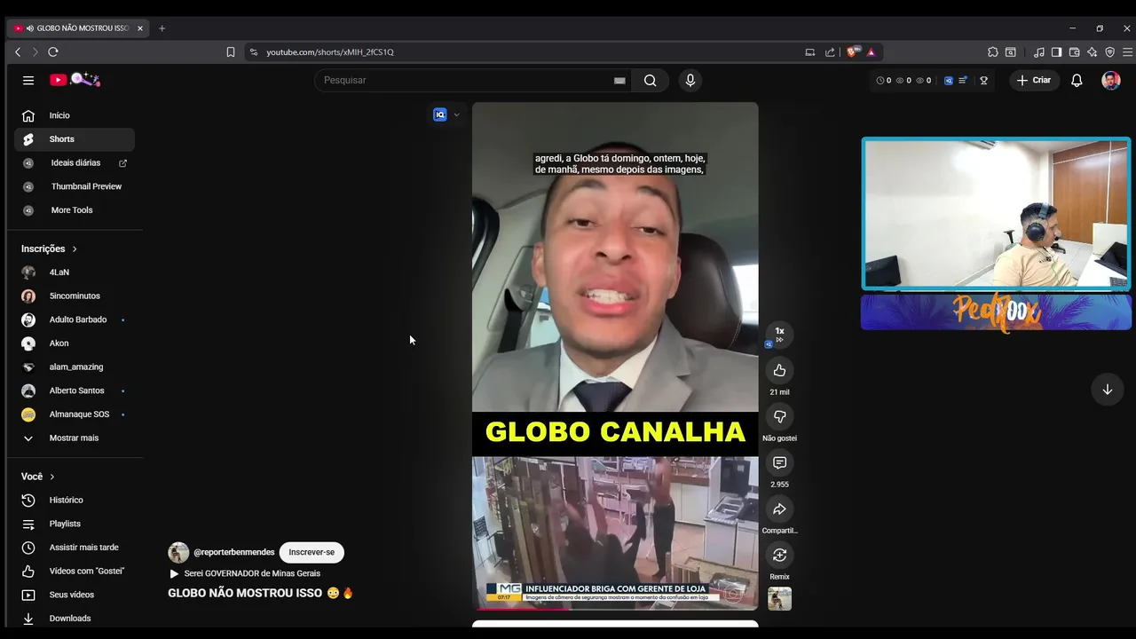Expand the vidIQ dropdown above the video
The width and height of the screenshot is (1136, 639).
click(x=456, y=114)
